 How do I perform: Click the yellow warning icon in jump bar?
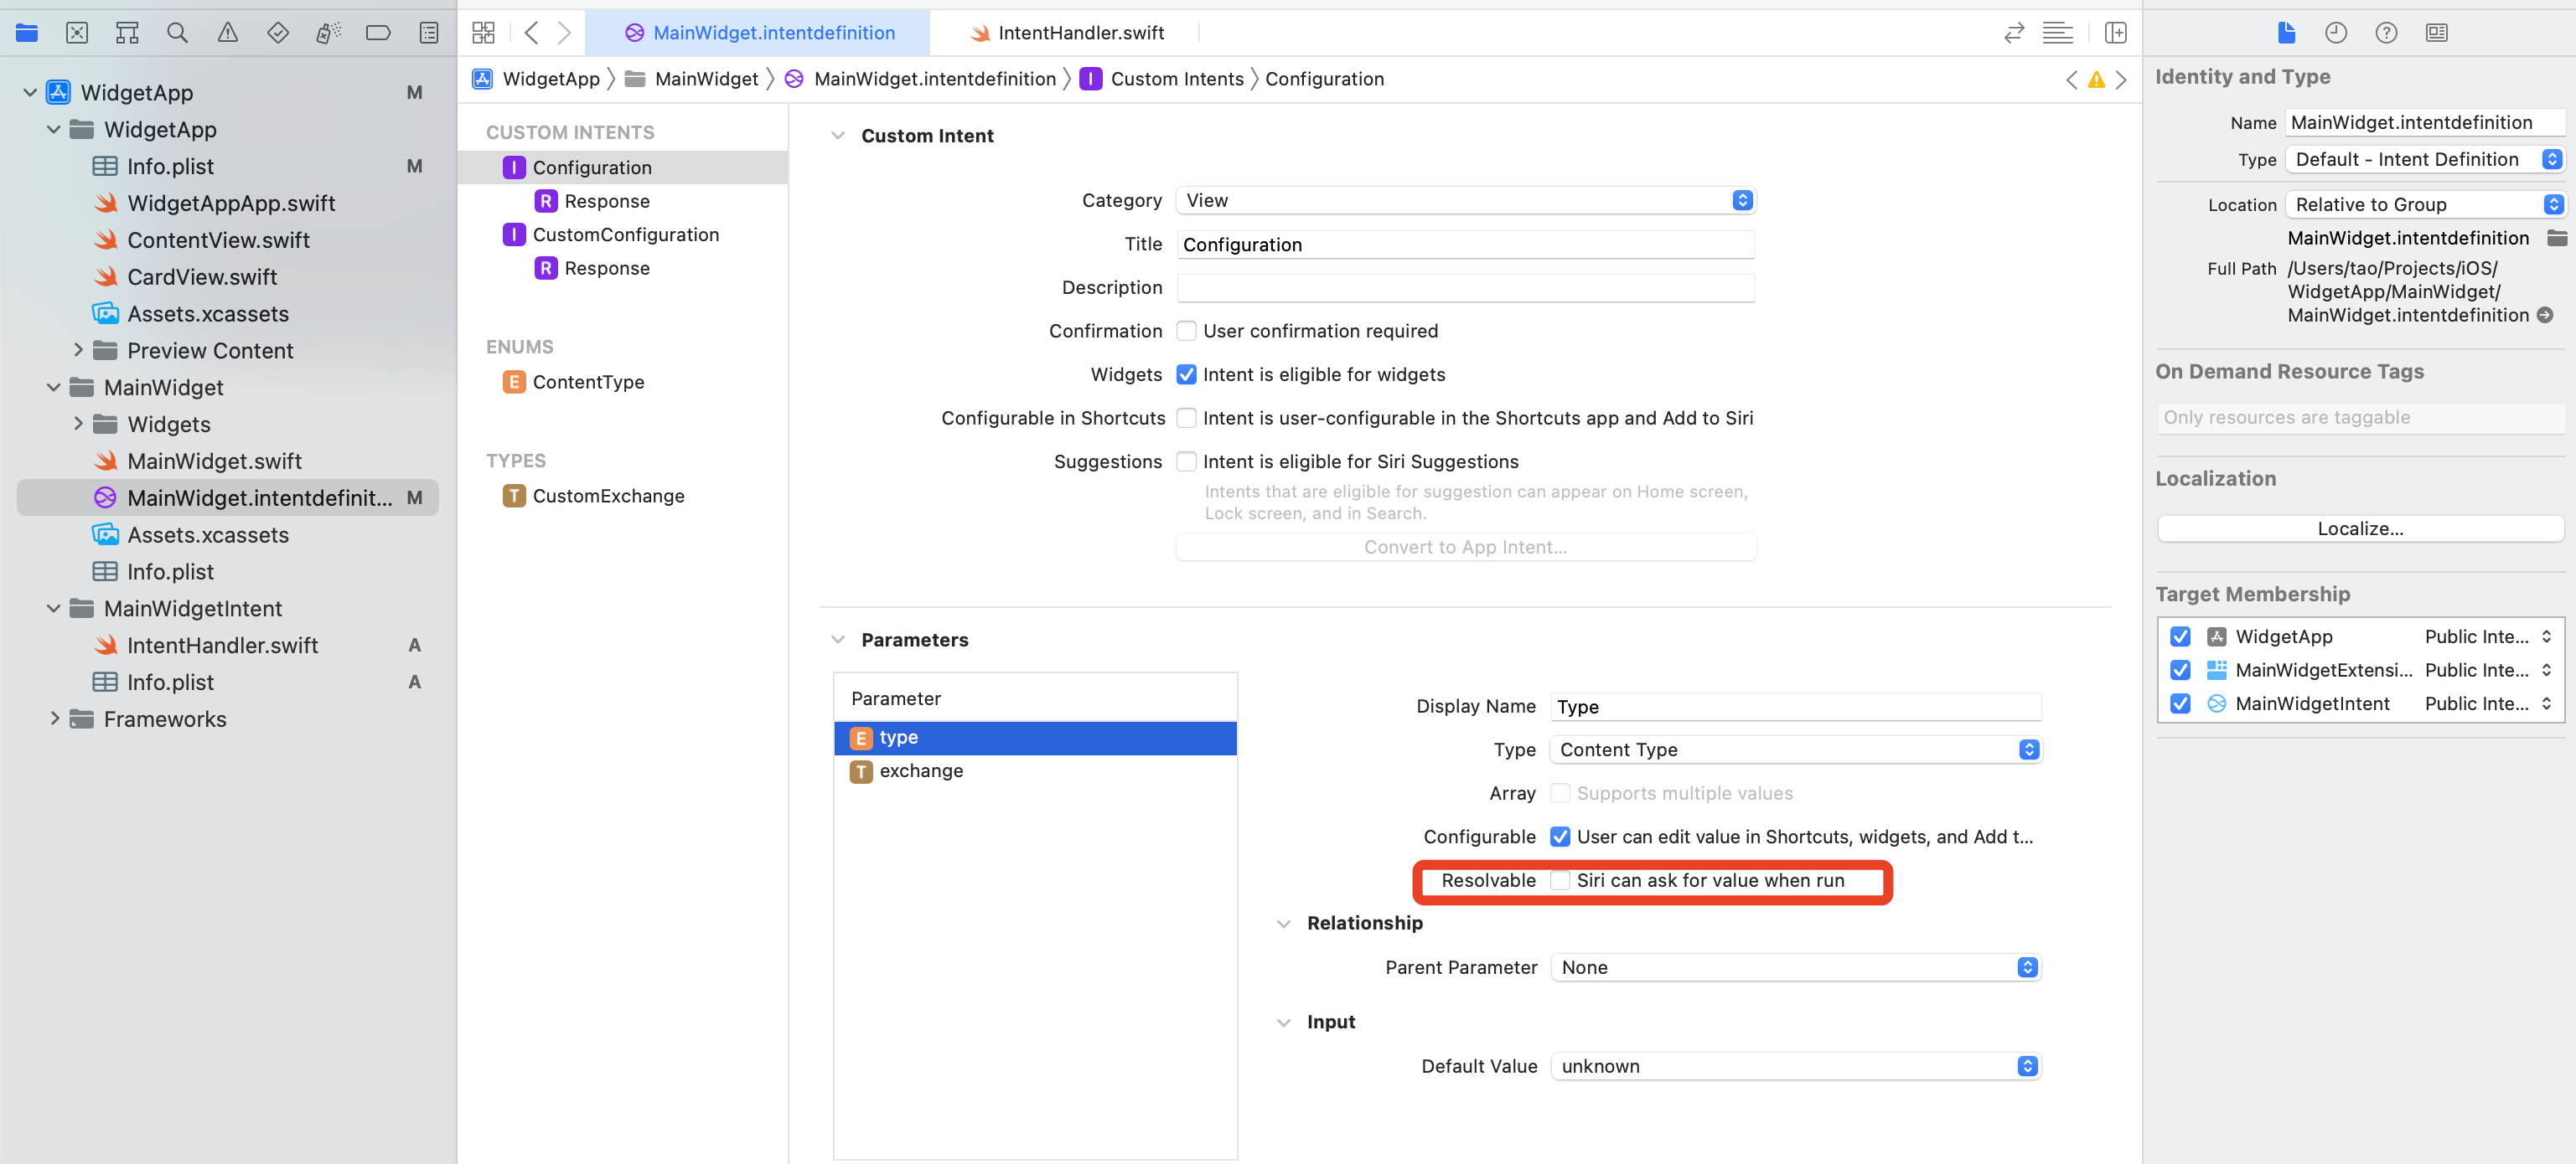coord(2096,80)
